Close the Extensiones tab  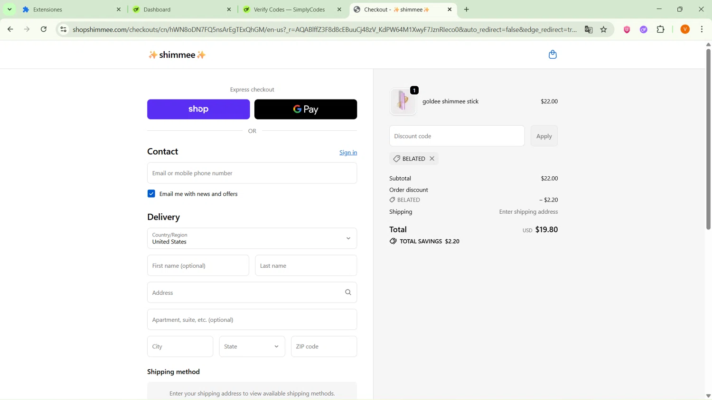tap(119, 9)
